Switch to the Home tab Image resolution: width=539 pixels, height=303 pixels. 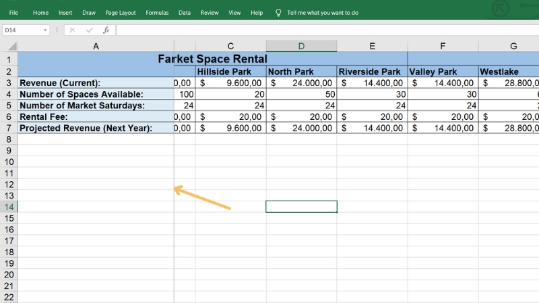40,13
